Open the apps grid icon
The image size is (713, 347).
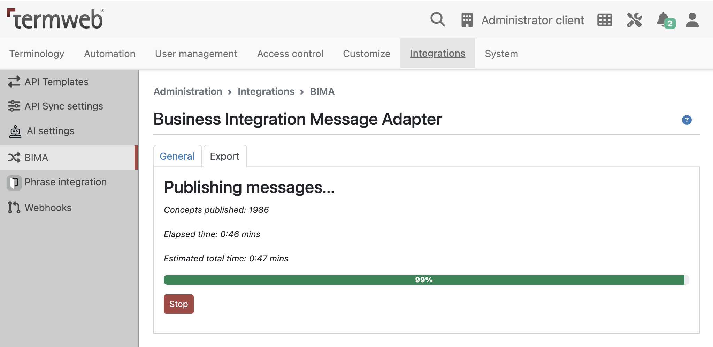[x=605, y=20]
